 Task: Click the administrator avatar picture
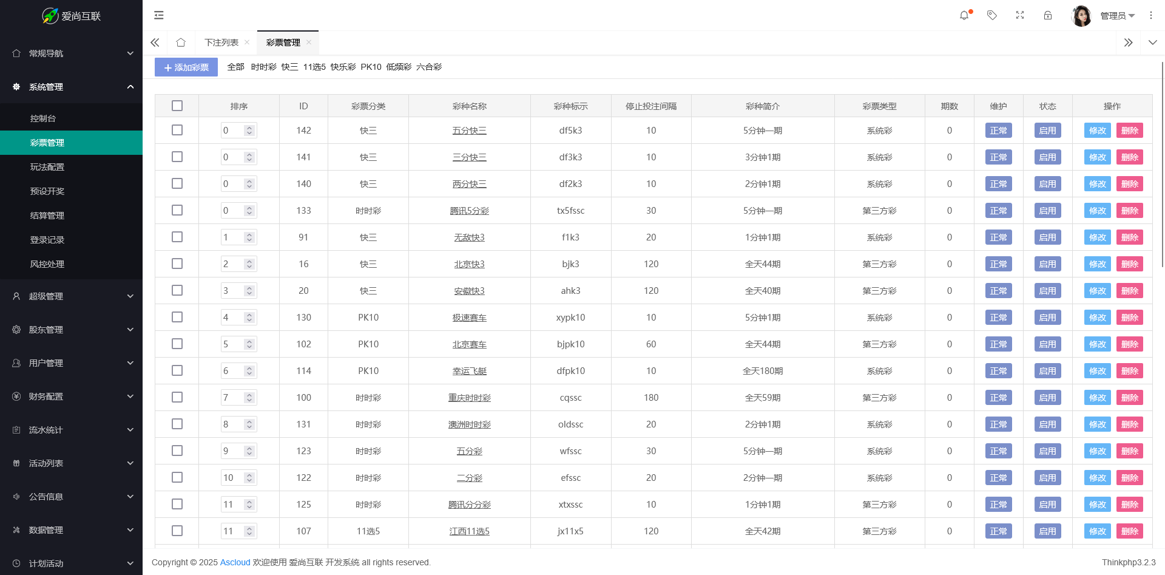1081,16
